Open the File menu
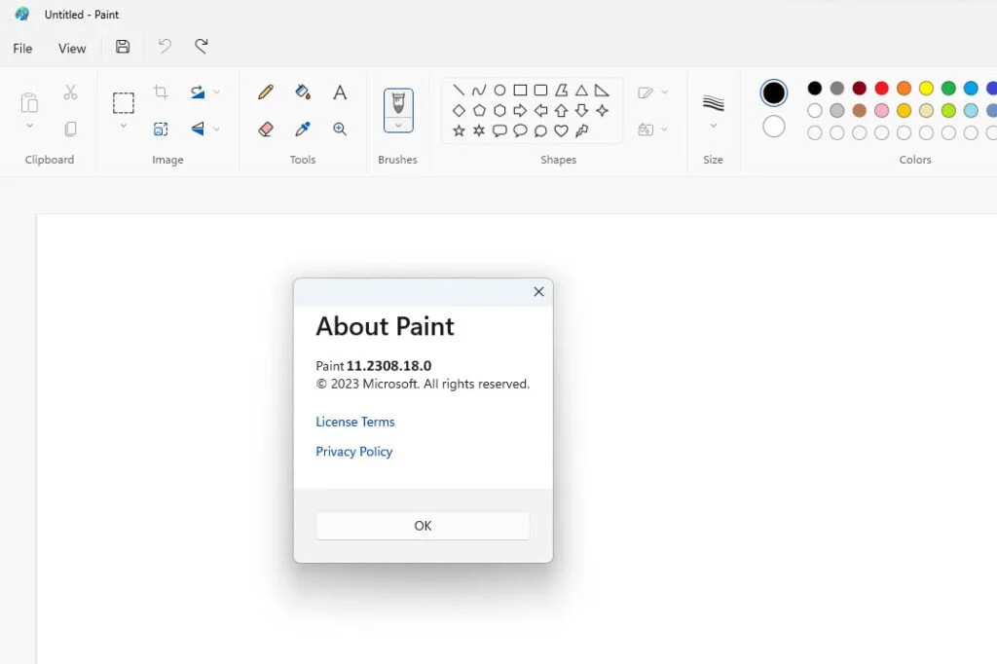This screenshot has height=664, width=997. coord(22,49)
